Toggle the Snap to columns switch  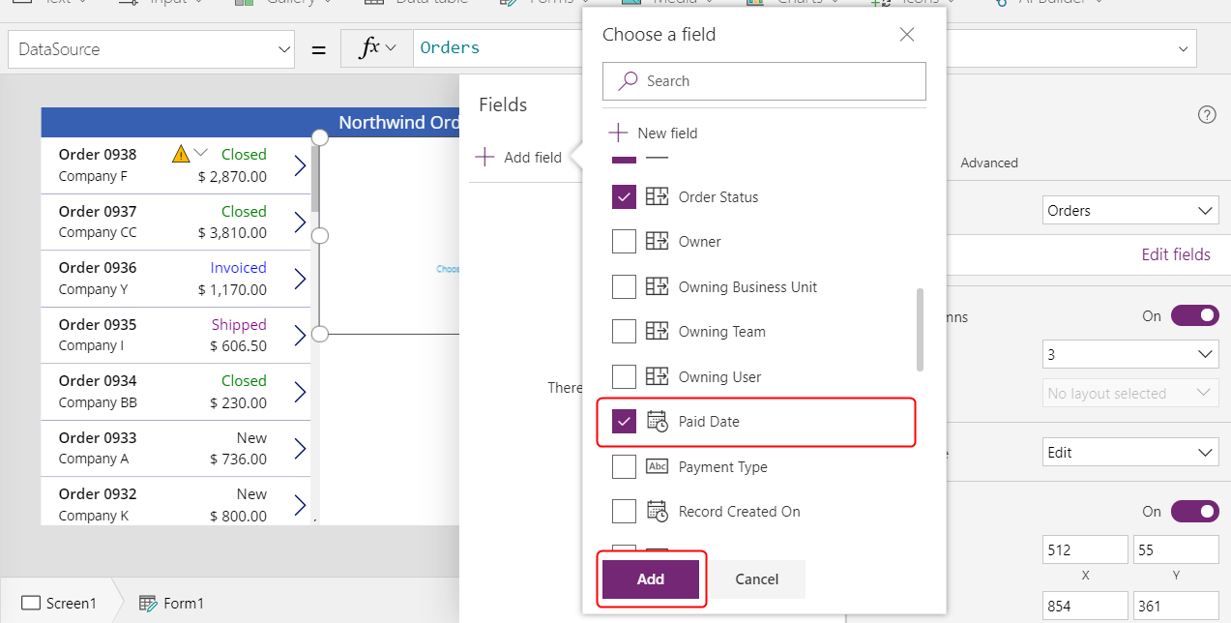1194,316
